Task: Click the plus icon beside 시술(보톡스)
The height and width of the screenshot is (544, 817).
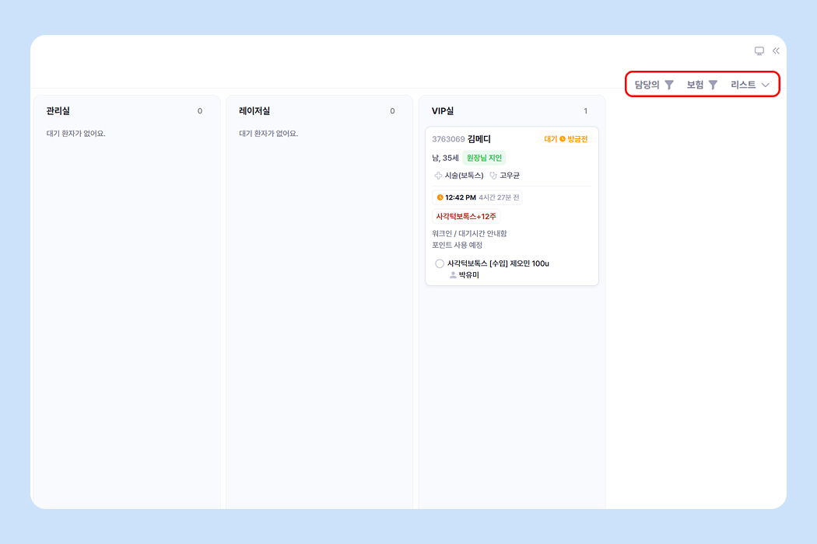Action: [x=438, y=176]
